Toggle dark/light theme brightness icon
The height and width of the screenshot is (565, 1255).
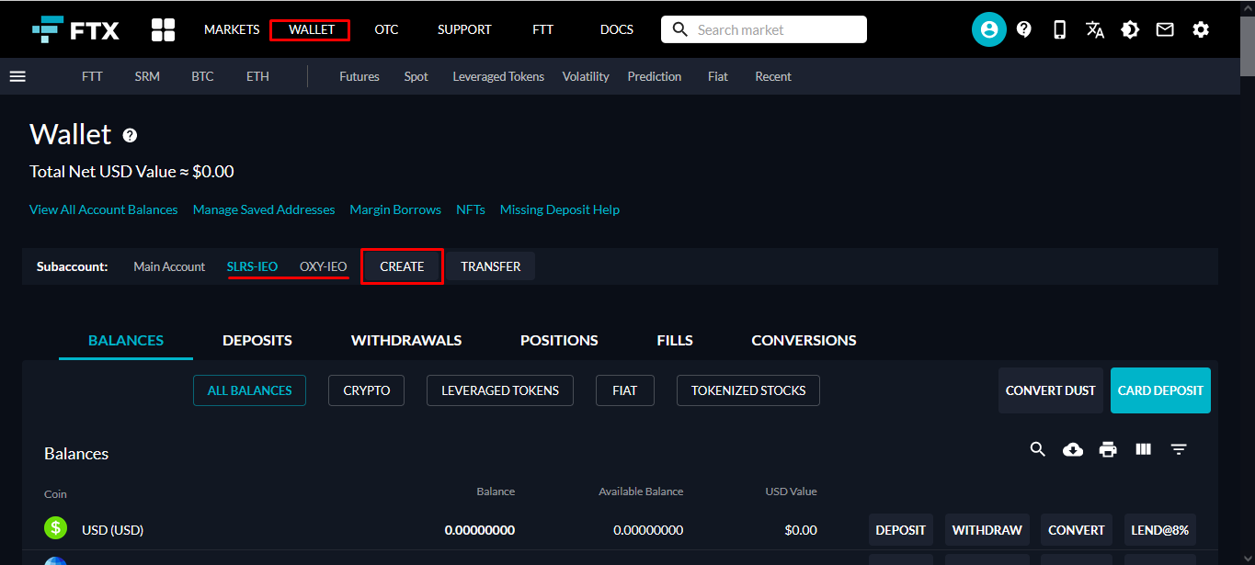click(x=1129, y=29)
